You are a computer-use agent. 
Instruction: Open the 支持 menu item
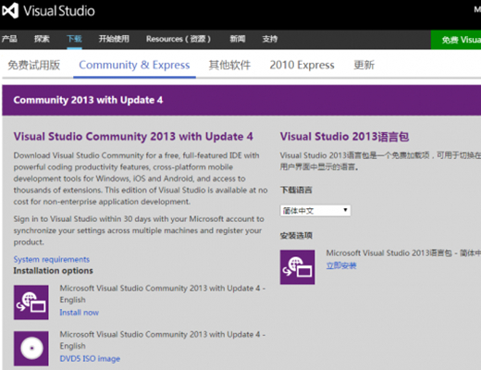click(x=270, y=39)
